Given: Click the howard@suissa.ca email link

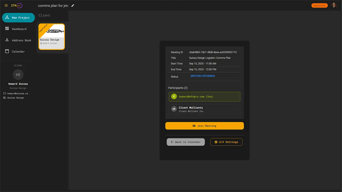Looking at the screenshot, I should [x=17, y=94].
